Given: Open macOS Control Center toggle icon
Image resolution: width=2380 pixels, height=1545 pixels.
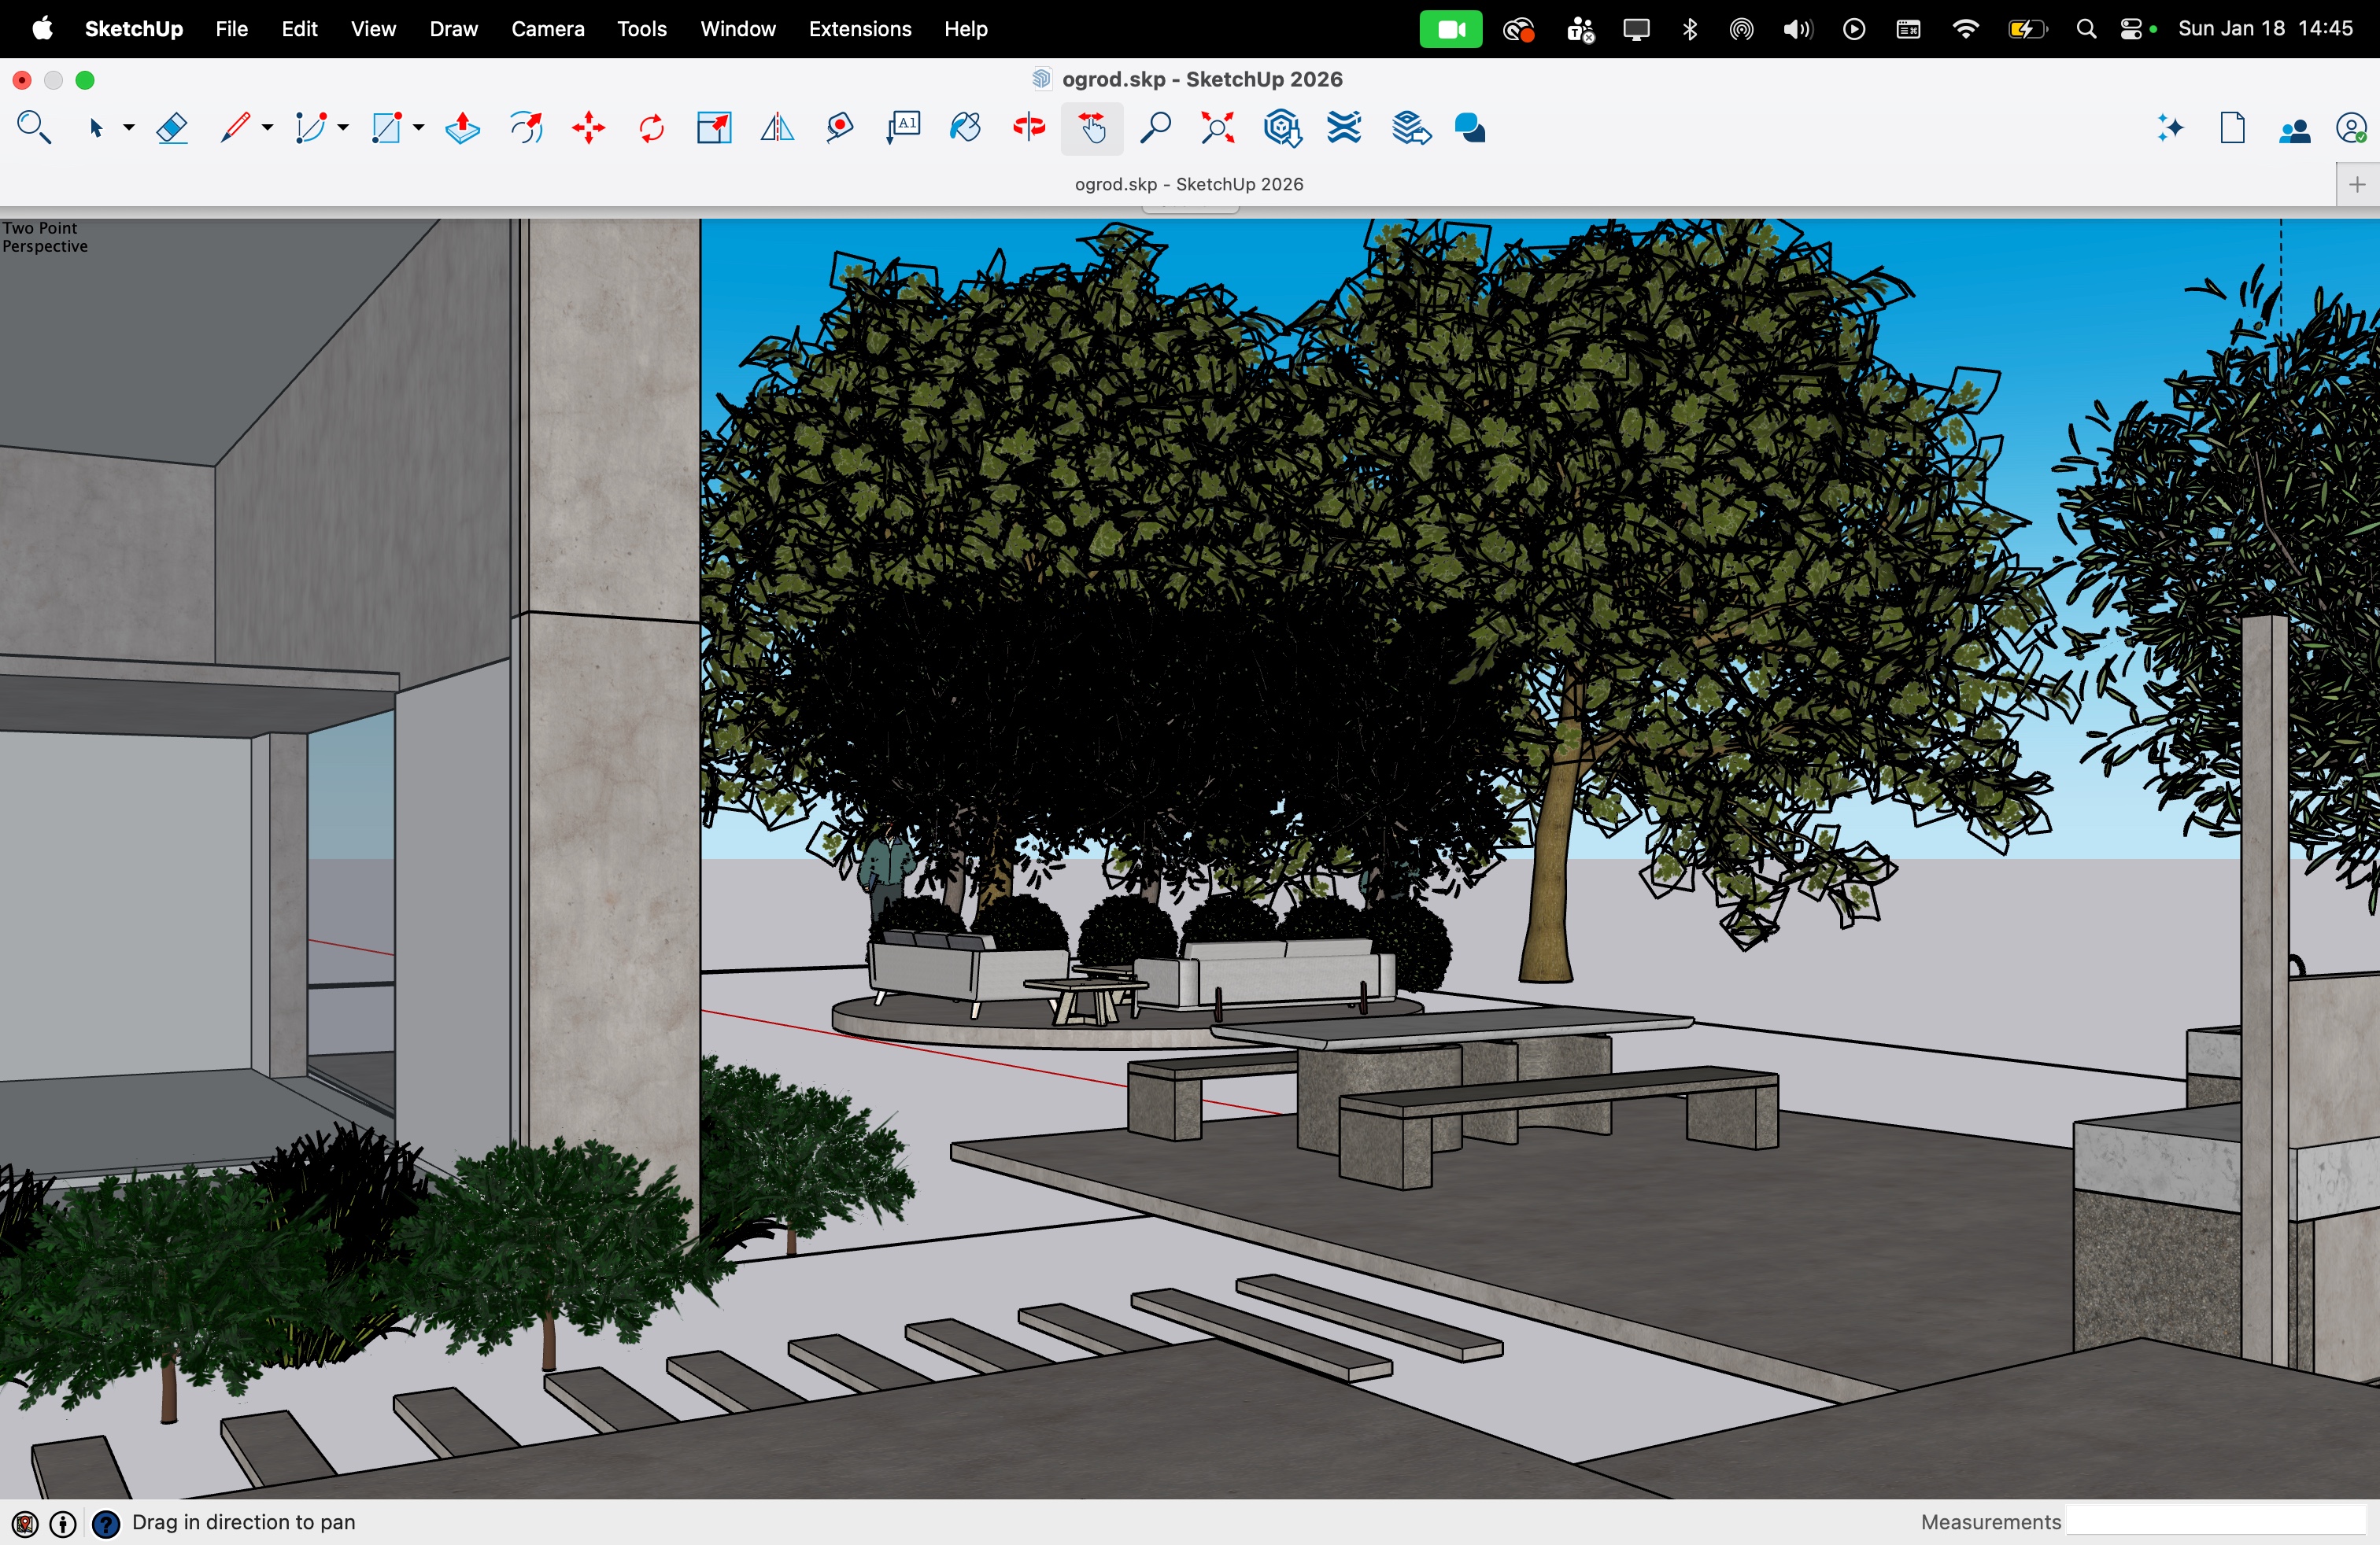Looking at the screenshot, I should click(x=2131, y=30).
